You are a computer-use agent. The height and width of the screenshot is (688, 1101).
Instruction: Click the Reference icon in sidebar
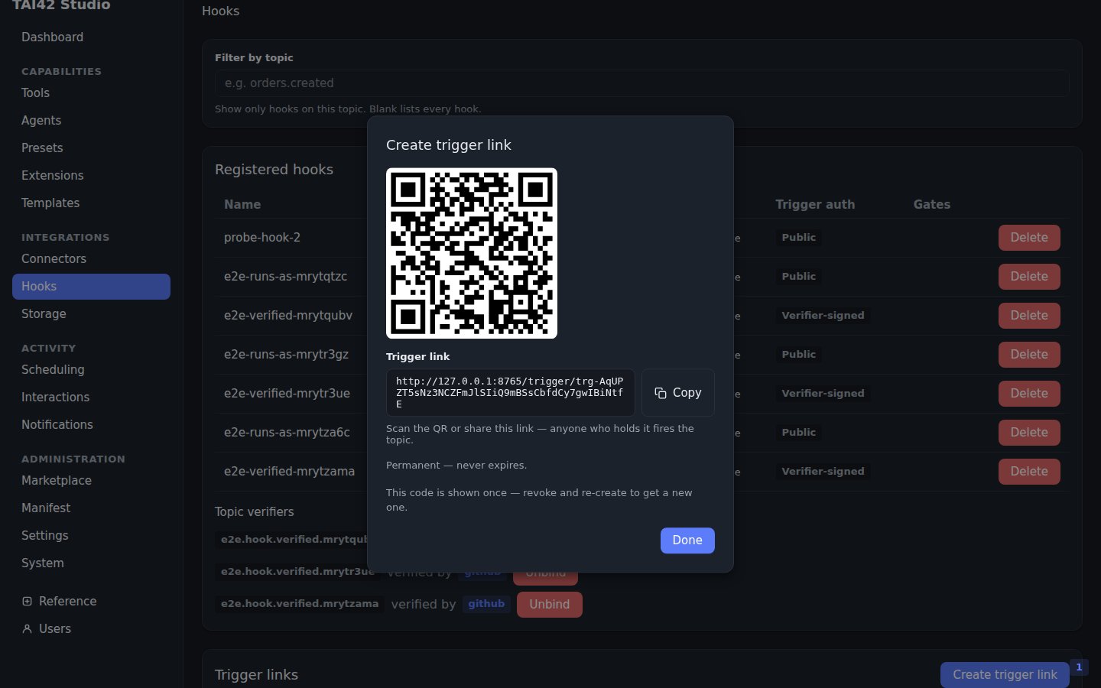(28, 602)
